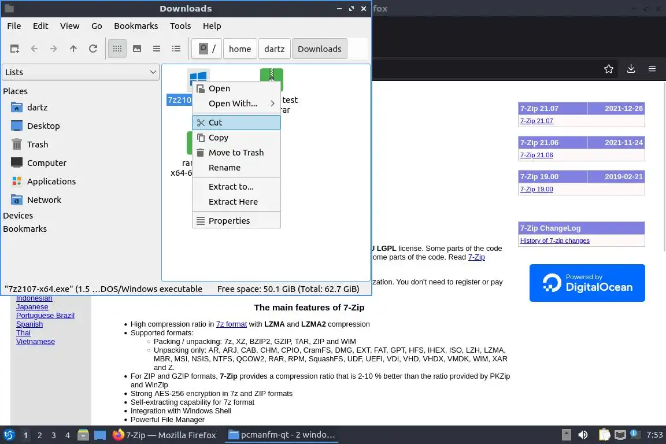666x444 pixels.
Task: Expand the Open With submenu
Action: (x=236, y=103)
